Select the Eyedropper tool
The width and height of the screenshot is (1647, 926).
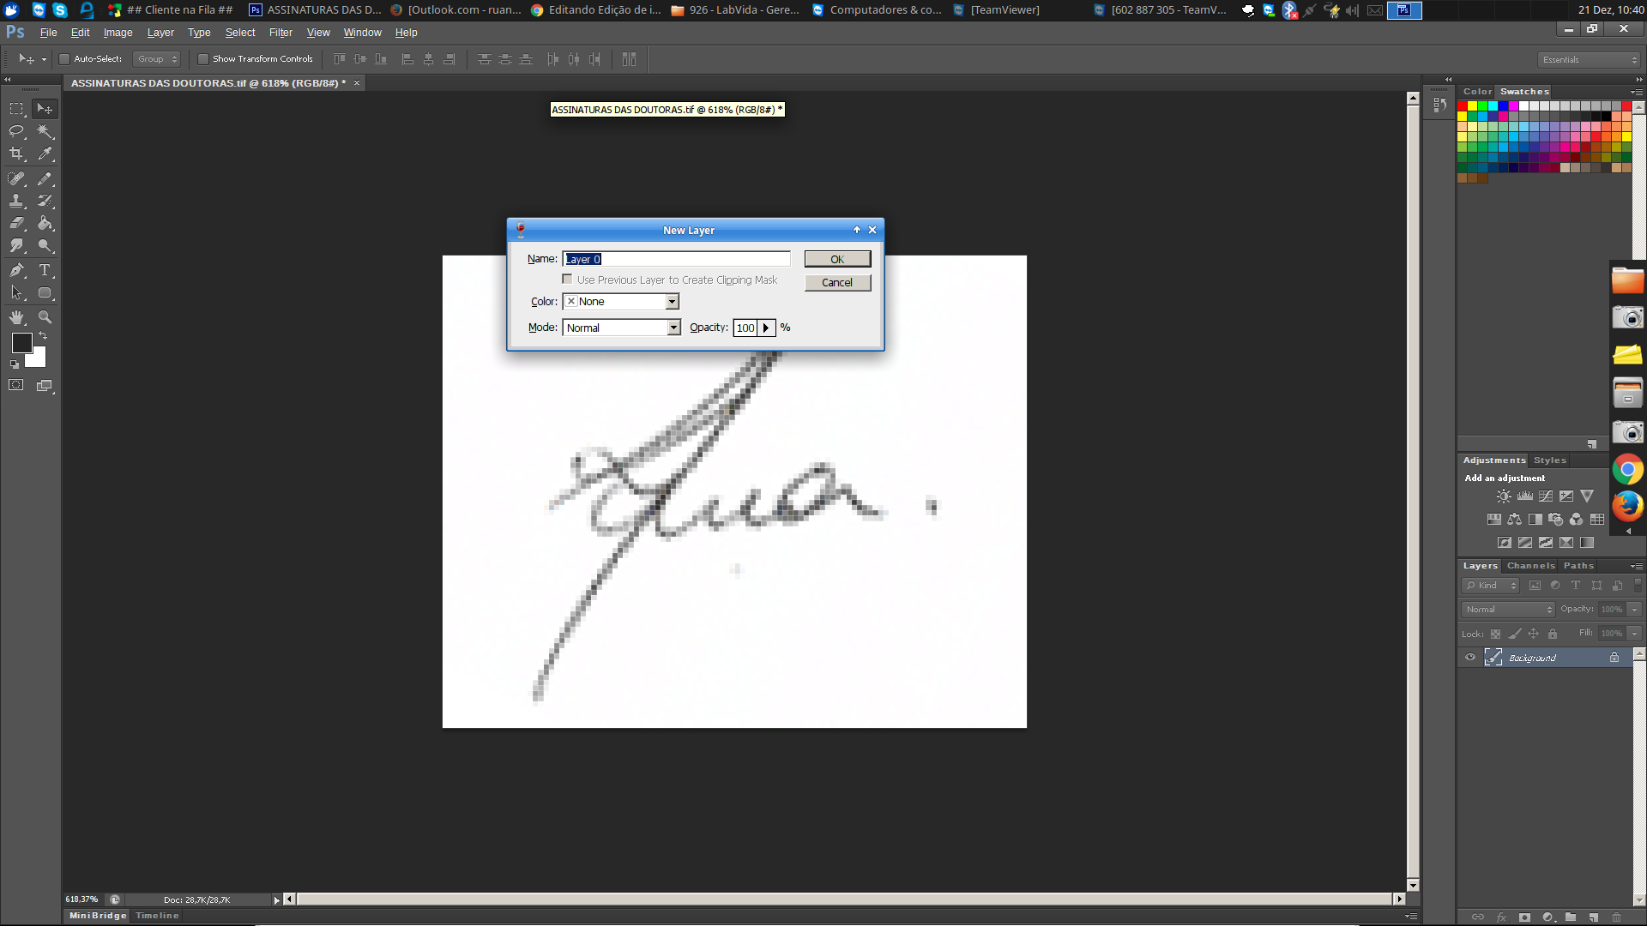tap(45, 153)
